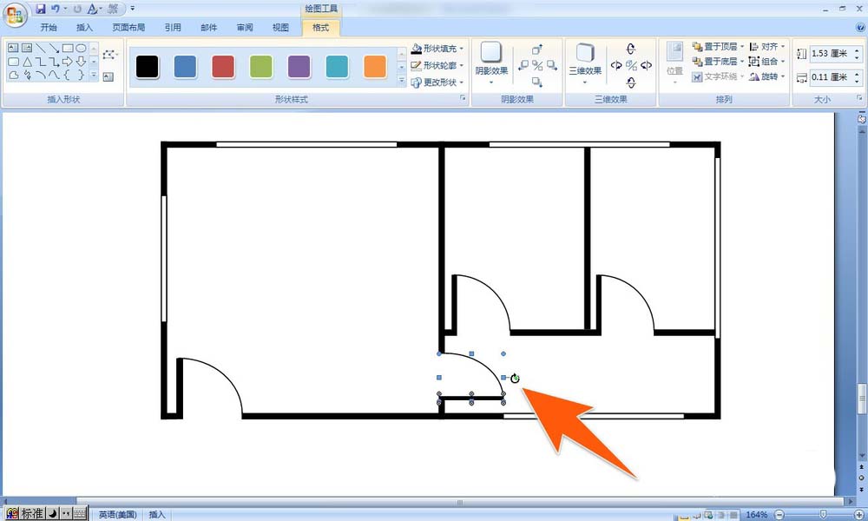Open the 审阅 Review tab
The image size is (868, 521).
coord(245,27)
